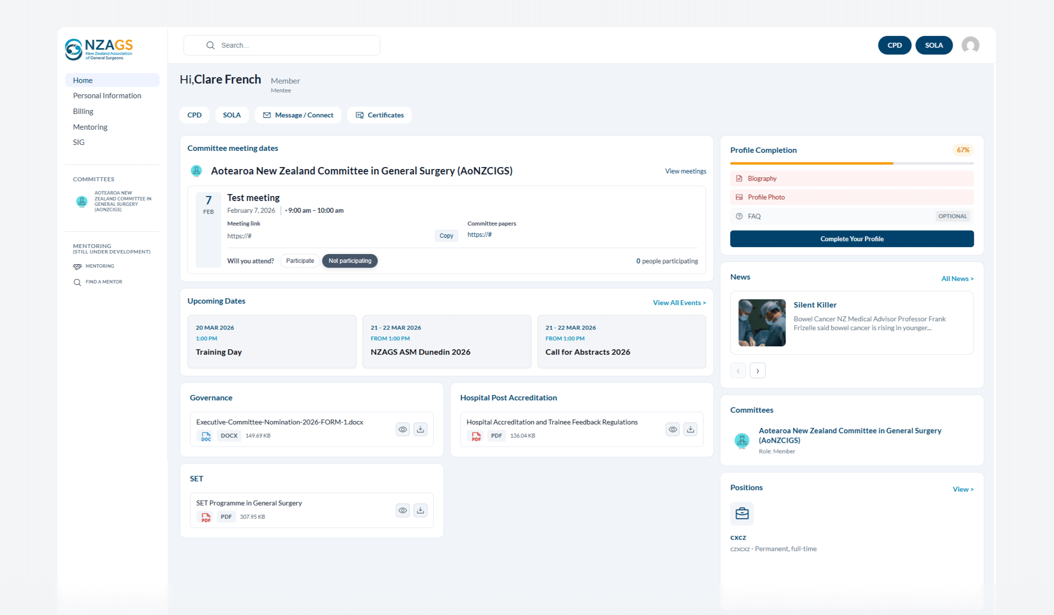This screenshot has height=615, width=1054.
Task: Open Mentoring in sidebar menu
Action: (90, 127)
